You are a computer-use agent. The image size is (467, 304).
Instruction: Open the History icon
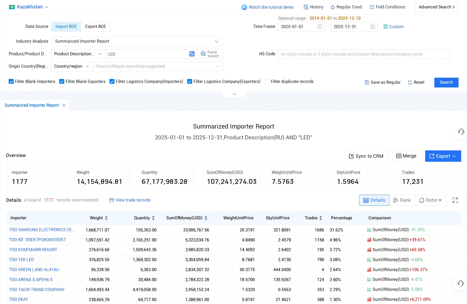pyautogui.click(x=306, y=7)
